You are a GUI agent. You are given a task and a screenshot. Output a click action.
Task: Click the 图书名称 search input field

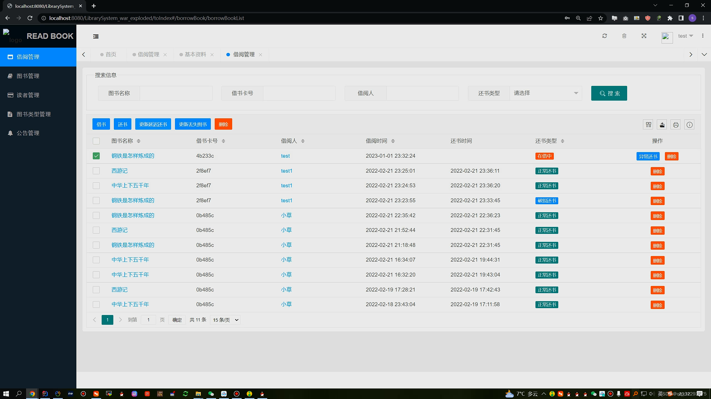[x=176, y=93]
